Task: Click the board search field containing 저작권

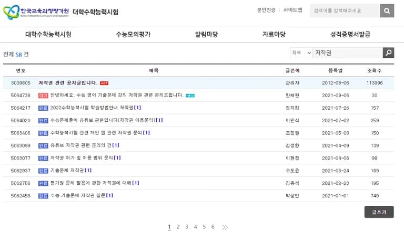Action: tap(347, 52)
